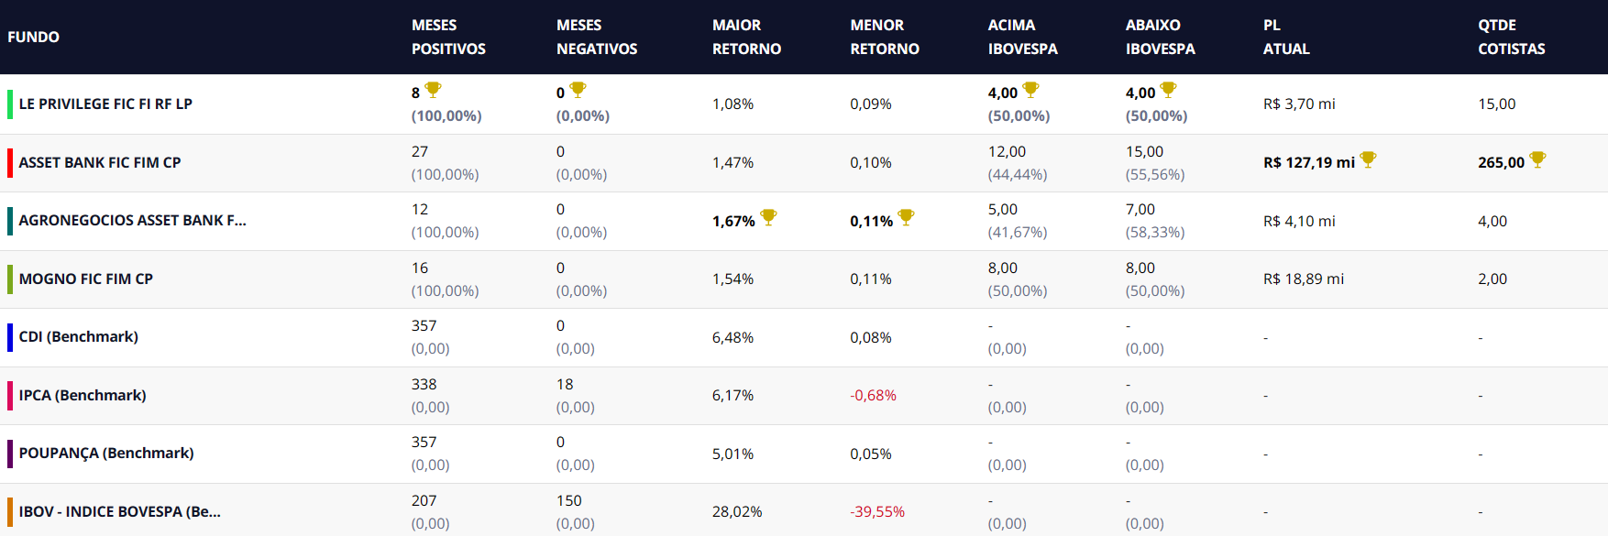Click the blue CDI benchmark color bar
Image resolution: width=1608 pixels, height=536 pixels.
pos(10,337)
